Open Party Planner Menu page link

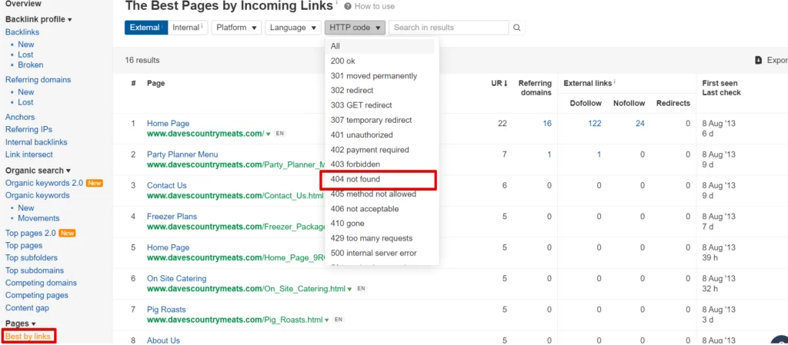click(x=182, y=154)
